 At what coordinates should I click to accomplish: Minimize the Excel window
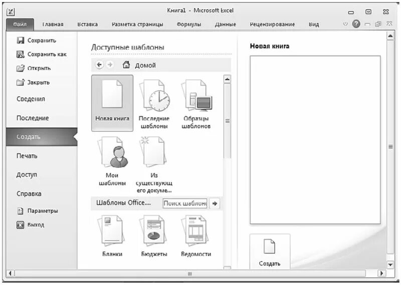click(x=351, y=12)
